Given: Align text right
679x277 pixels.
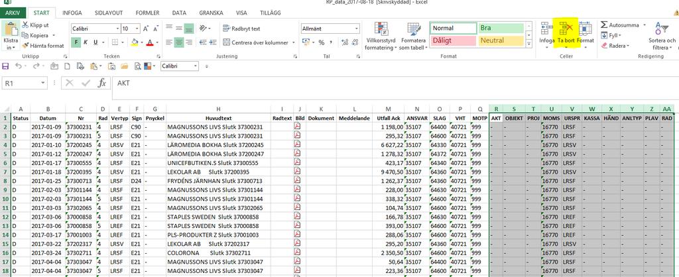Looking at the screenshot, I should 188,42.
